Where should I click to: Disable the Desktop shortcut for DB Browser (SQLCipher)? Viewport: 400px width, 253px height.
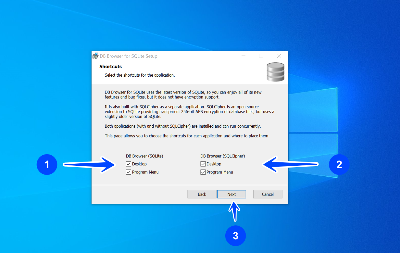point(203,164)
